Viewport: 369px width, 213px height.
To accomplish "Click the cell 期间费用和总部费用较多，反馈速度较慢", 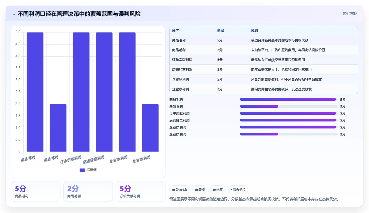I will pyautogui.click(x=281, y=89).
